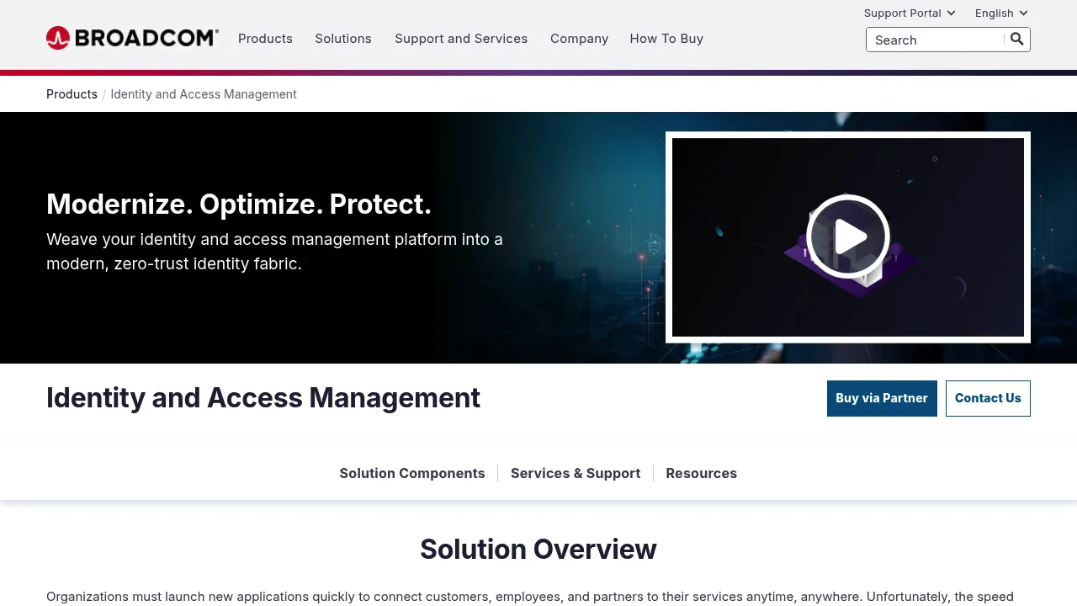The image size is (1077, 606).
Task: Click Buy via Partner button
Action: coord(882,398)
